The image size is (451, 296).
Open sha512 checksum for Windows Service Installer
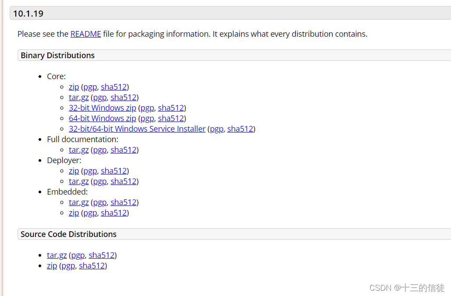(x=240, y=129)
